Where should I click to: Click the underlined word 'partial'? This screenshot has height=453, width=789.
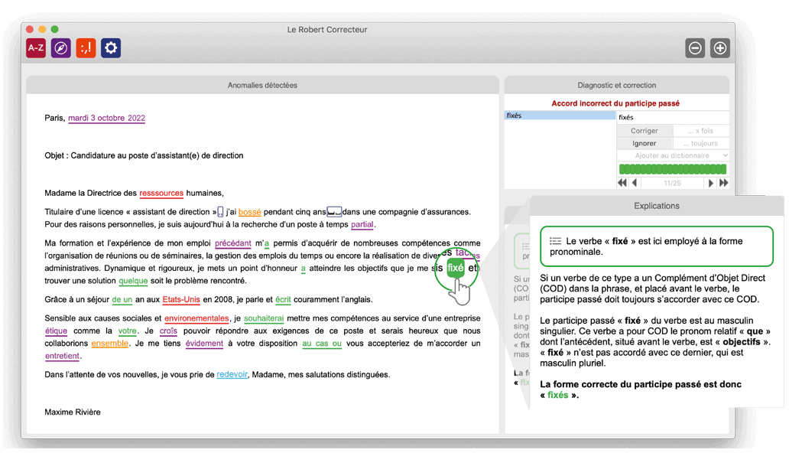(362, 225)
